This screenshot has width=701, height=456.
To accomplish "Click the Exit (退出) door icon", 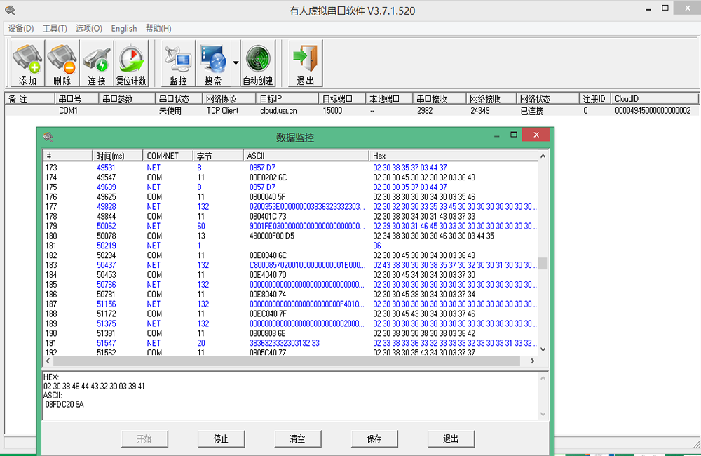I will pos(305,64).
